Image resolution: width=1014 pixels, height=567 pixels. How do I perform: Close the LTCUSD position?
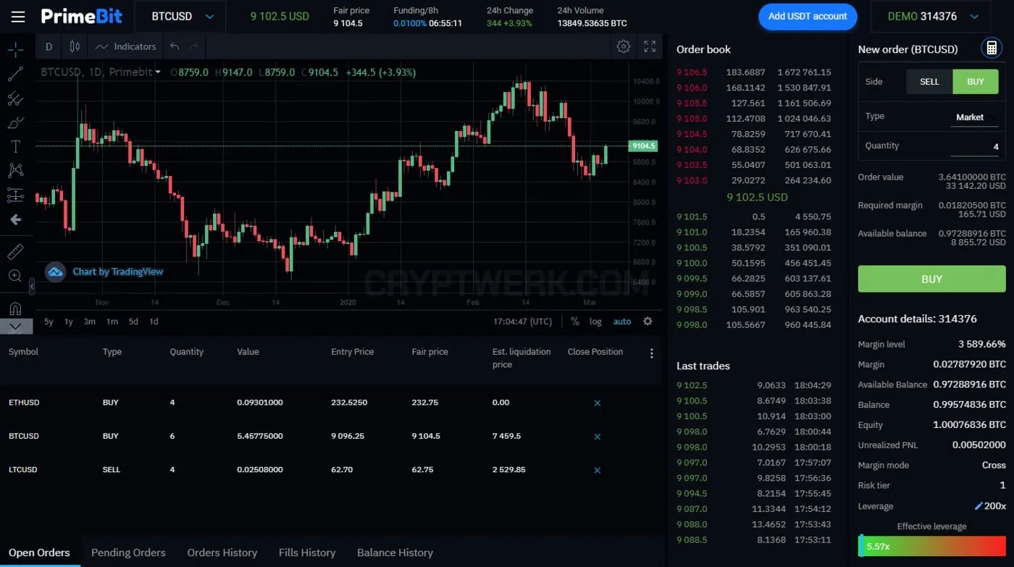point(597,470)
